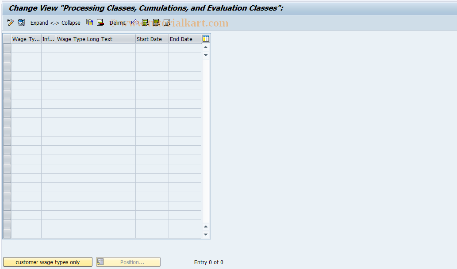Click first row End Date cell
Image resolution: width=457 pixels, height=269 pixels.
185,48
